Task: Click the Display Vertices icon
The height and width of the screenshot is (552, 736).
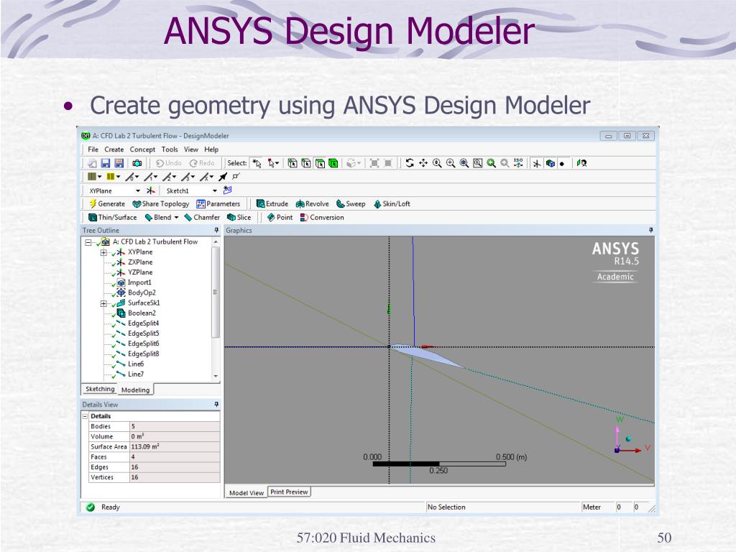Action: [x=236, y=177]
